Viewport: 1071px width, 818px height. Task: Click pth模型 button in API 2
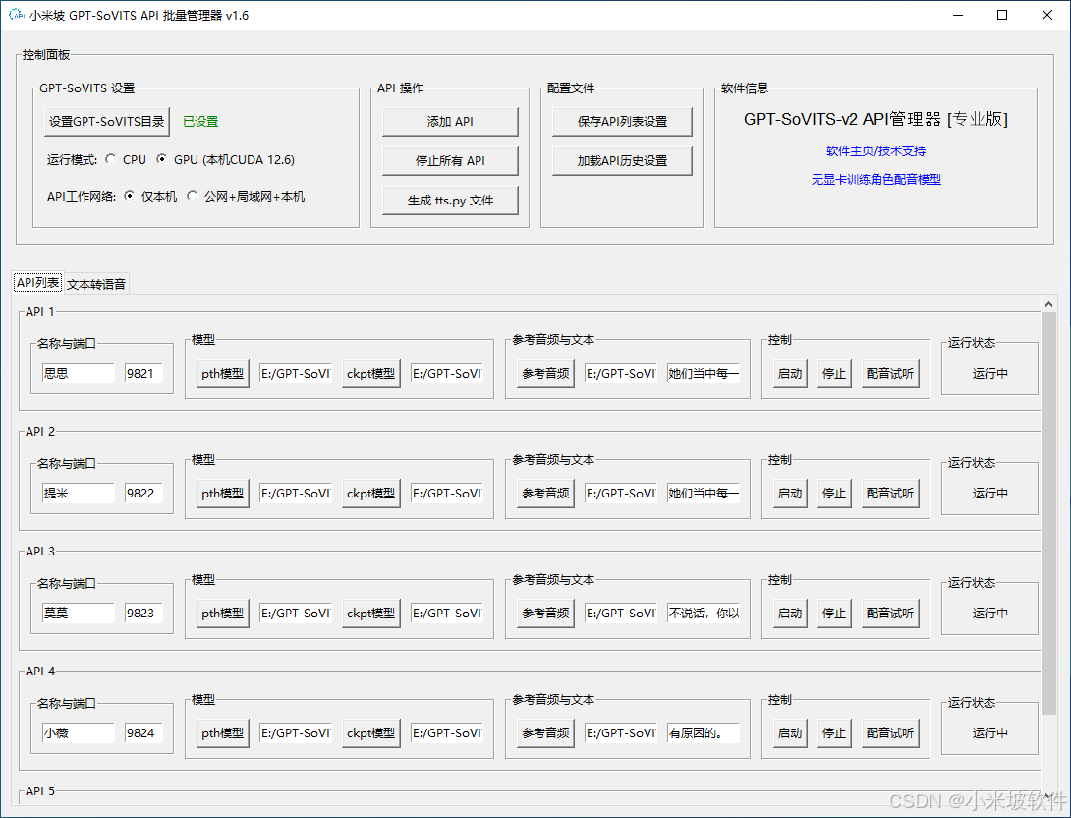(x=223, y=494)
